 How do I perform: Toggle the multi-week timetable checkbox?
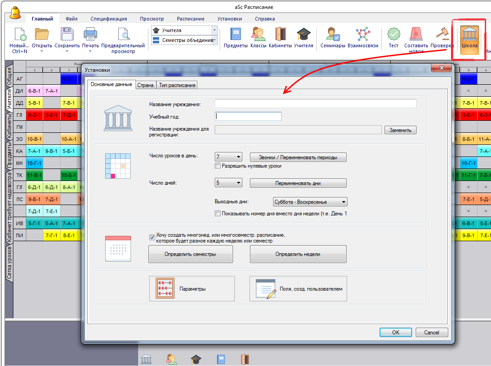(x=152, y=238)
